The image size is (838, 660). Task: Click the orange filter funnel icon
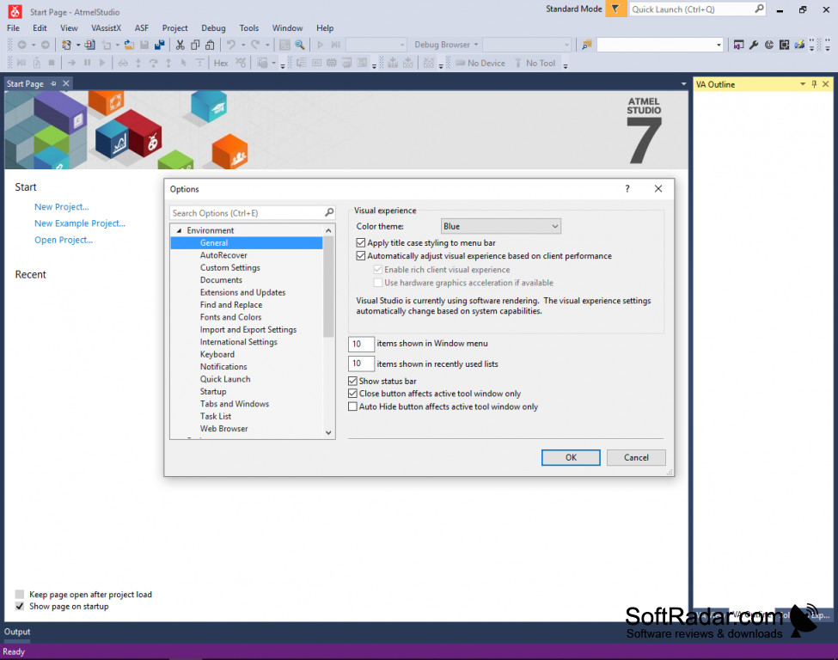(615, 9)
